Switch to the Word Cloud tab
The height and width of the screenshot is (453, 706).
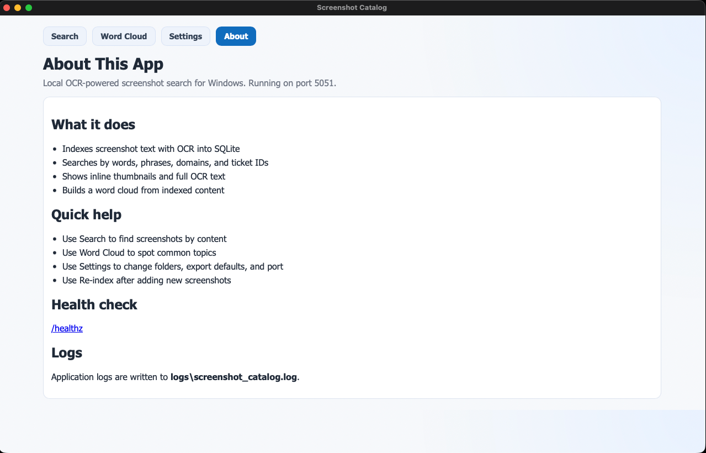(124, 36)
